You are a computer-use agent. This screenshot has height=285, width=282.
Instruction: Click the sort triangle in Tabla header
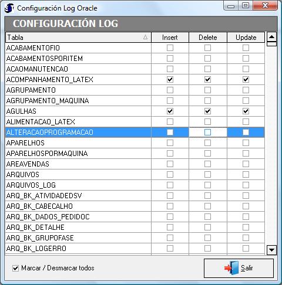click(x=145, y=37)
